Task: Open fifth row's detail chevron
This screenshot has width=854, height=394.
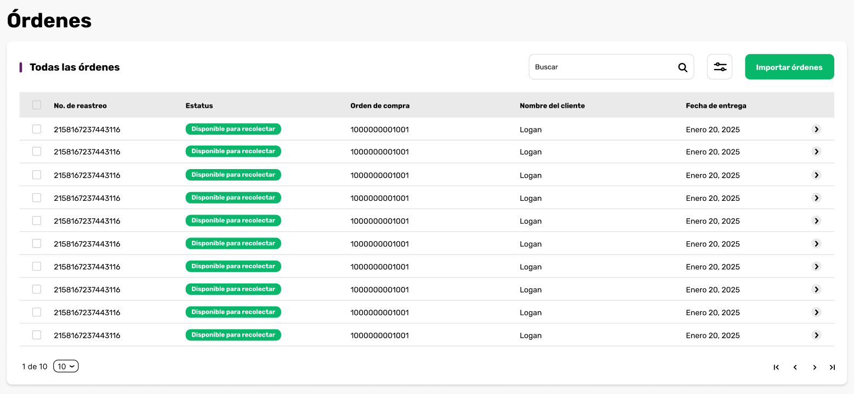Action: pyautogui.click(x=816, y=221)
